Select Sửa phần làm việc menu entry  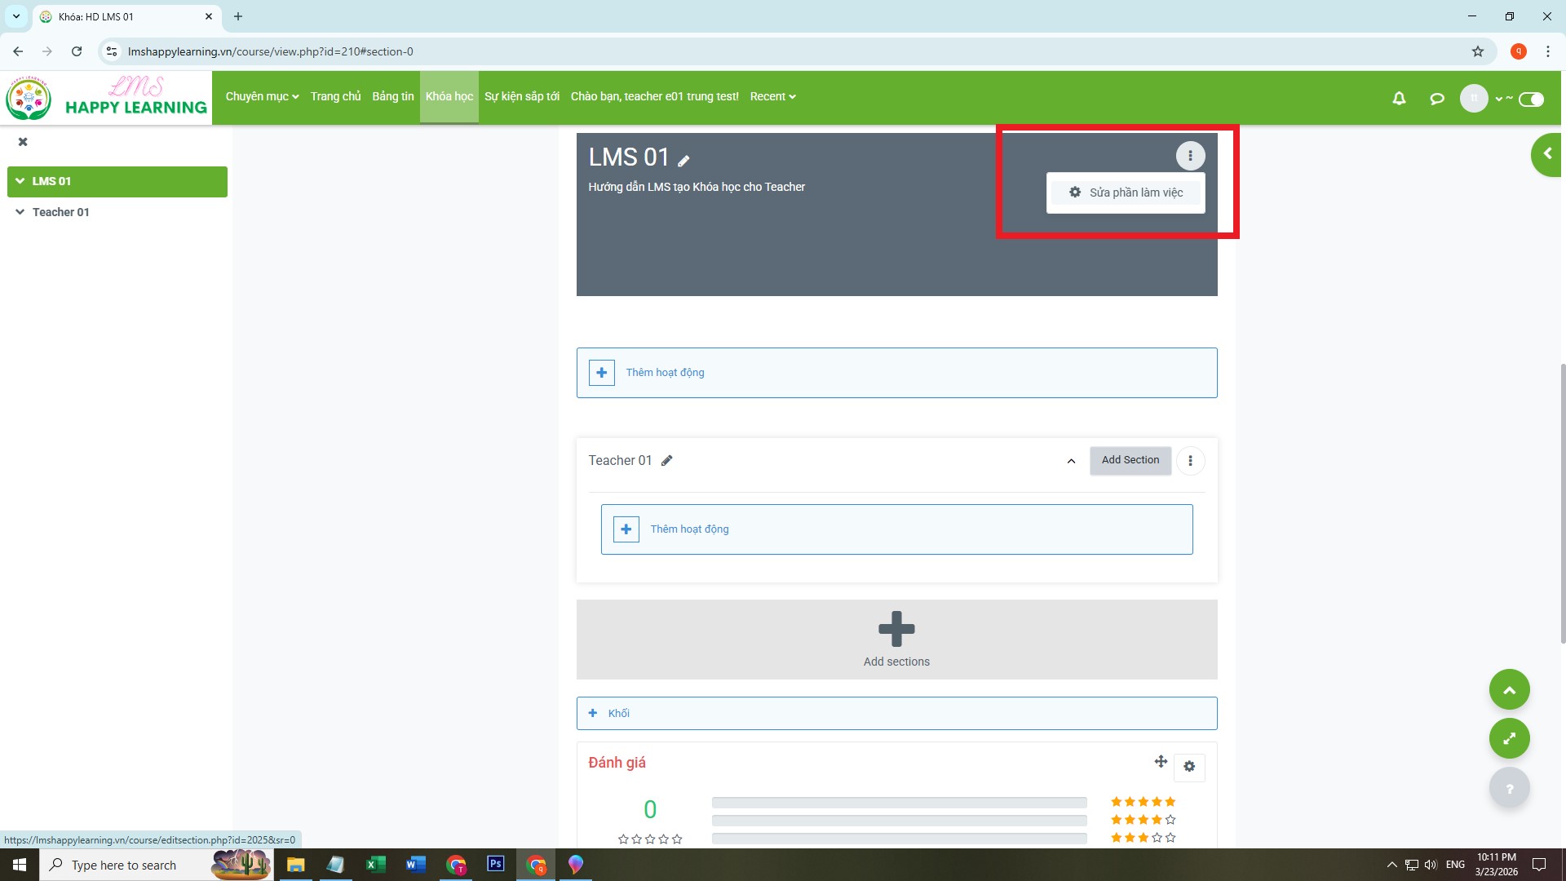1126,193
